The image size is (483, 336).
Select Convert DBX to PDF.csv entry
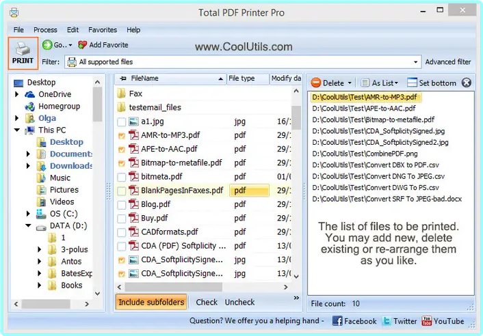376,165
